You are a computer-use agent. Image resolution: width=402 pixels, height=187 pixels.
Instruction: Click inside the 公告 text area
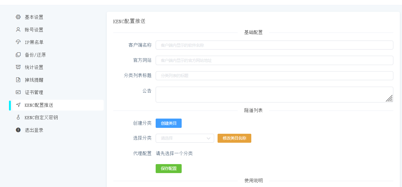[274, 94]
